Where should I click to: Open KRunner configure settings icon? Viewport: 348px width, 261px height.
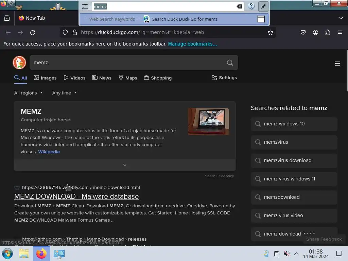[x=85, y=6]
